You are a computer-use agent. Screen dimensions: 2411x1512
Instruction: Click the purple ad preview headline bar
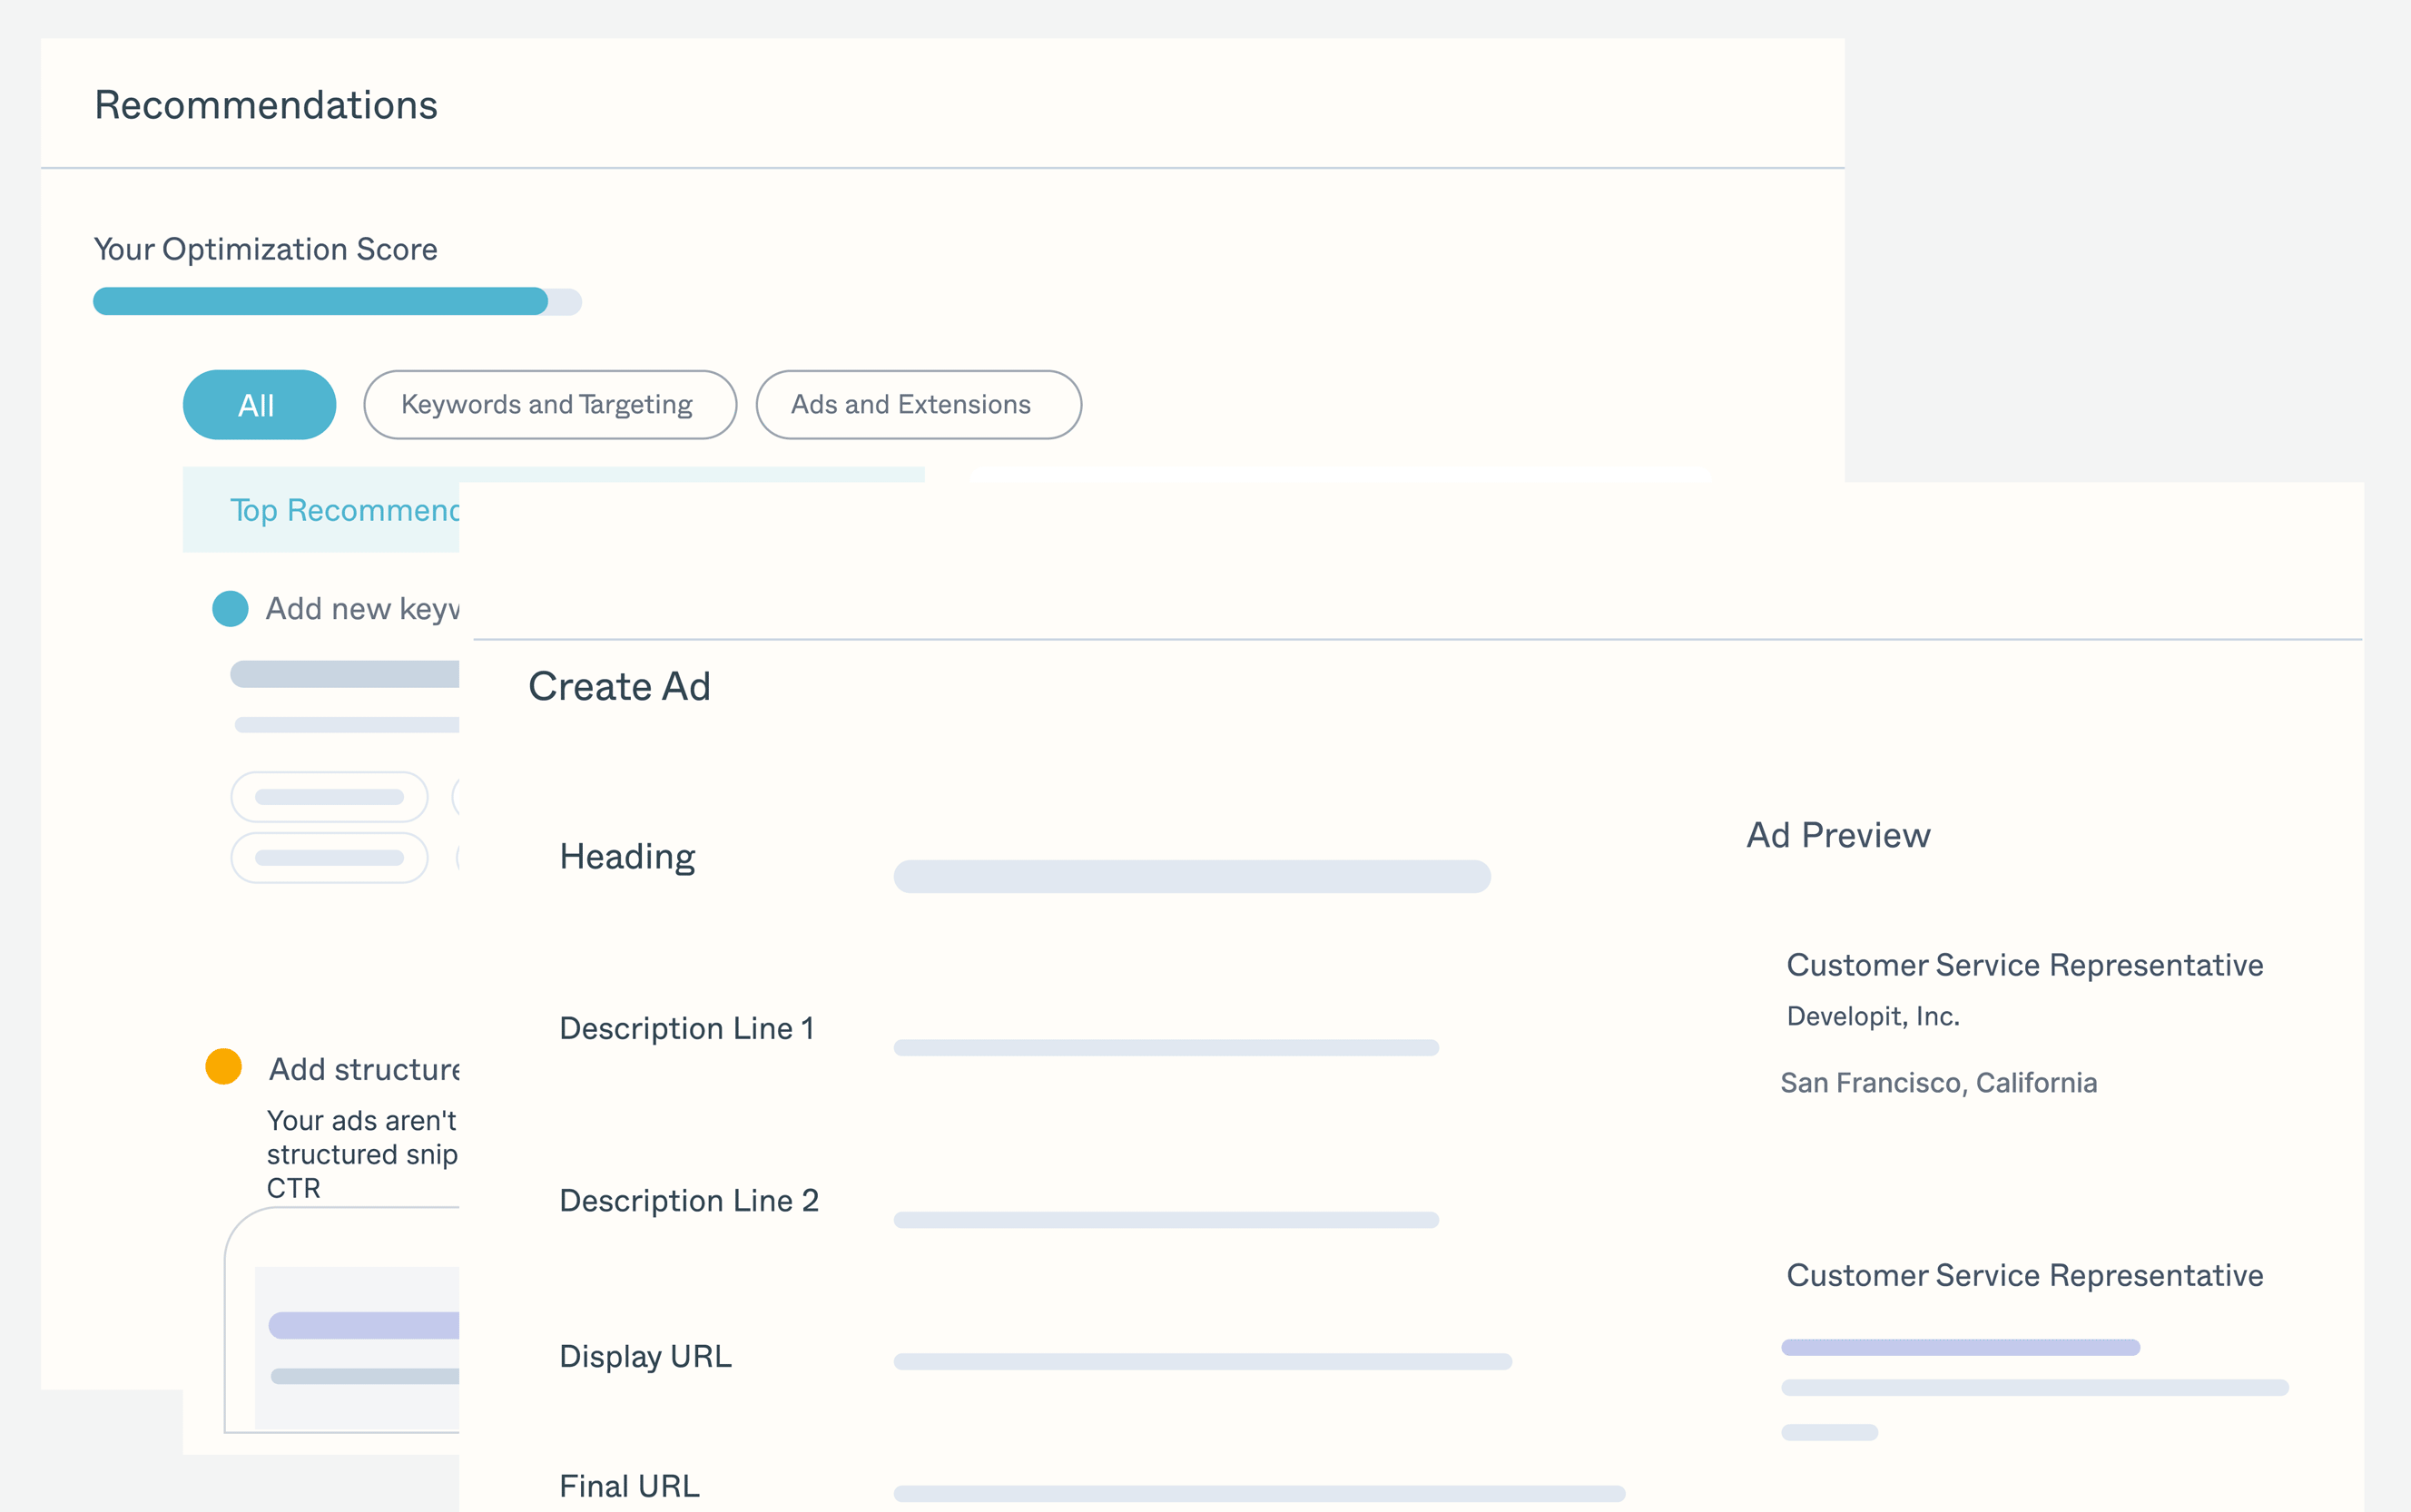click(1959, 1347)
